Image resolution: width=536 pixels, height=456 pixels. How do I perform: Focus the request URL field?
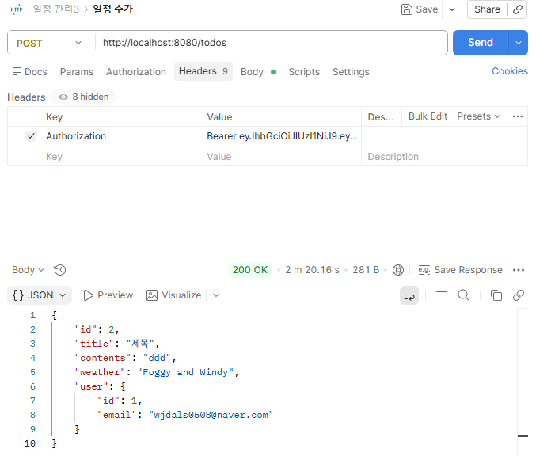point(271,43)
